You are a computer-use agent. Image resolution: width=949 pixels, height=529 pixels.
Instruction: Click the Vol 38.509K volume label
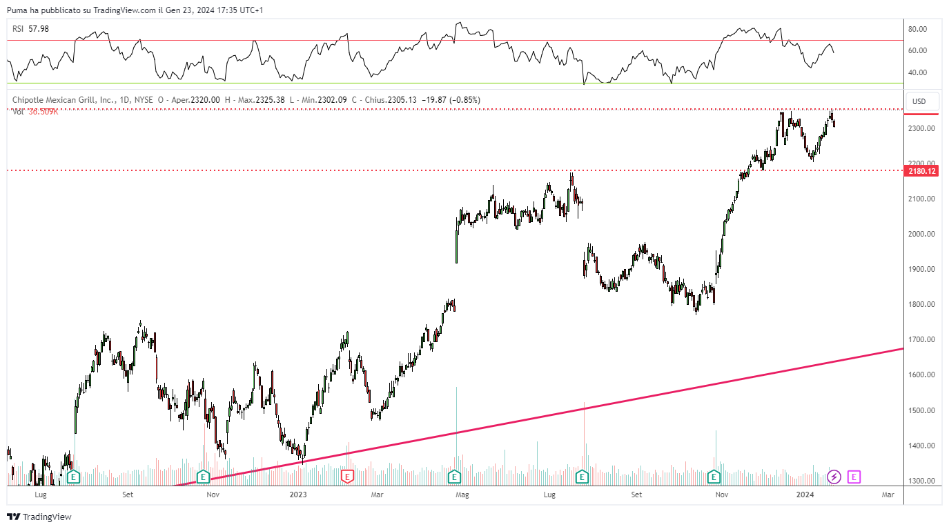(x=35, y=111)
